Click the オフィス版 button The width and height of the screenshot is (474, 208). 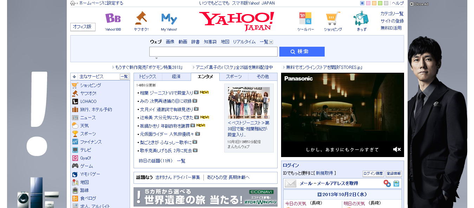83,27
